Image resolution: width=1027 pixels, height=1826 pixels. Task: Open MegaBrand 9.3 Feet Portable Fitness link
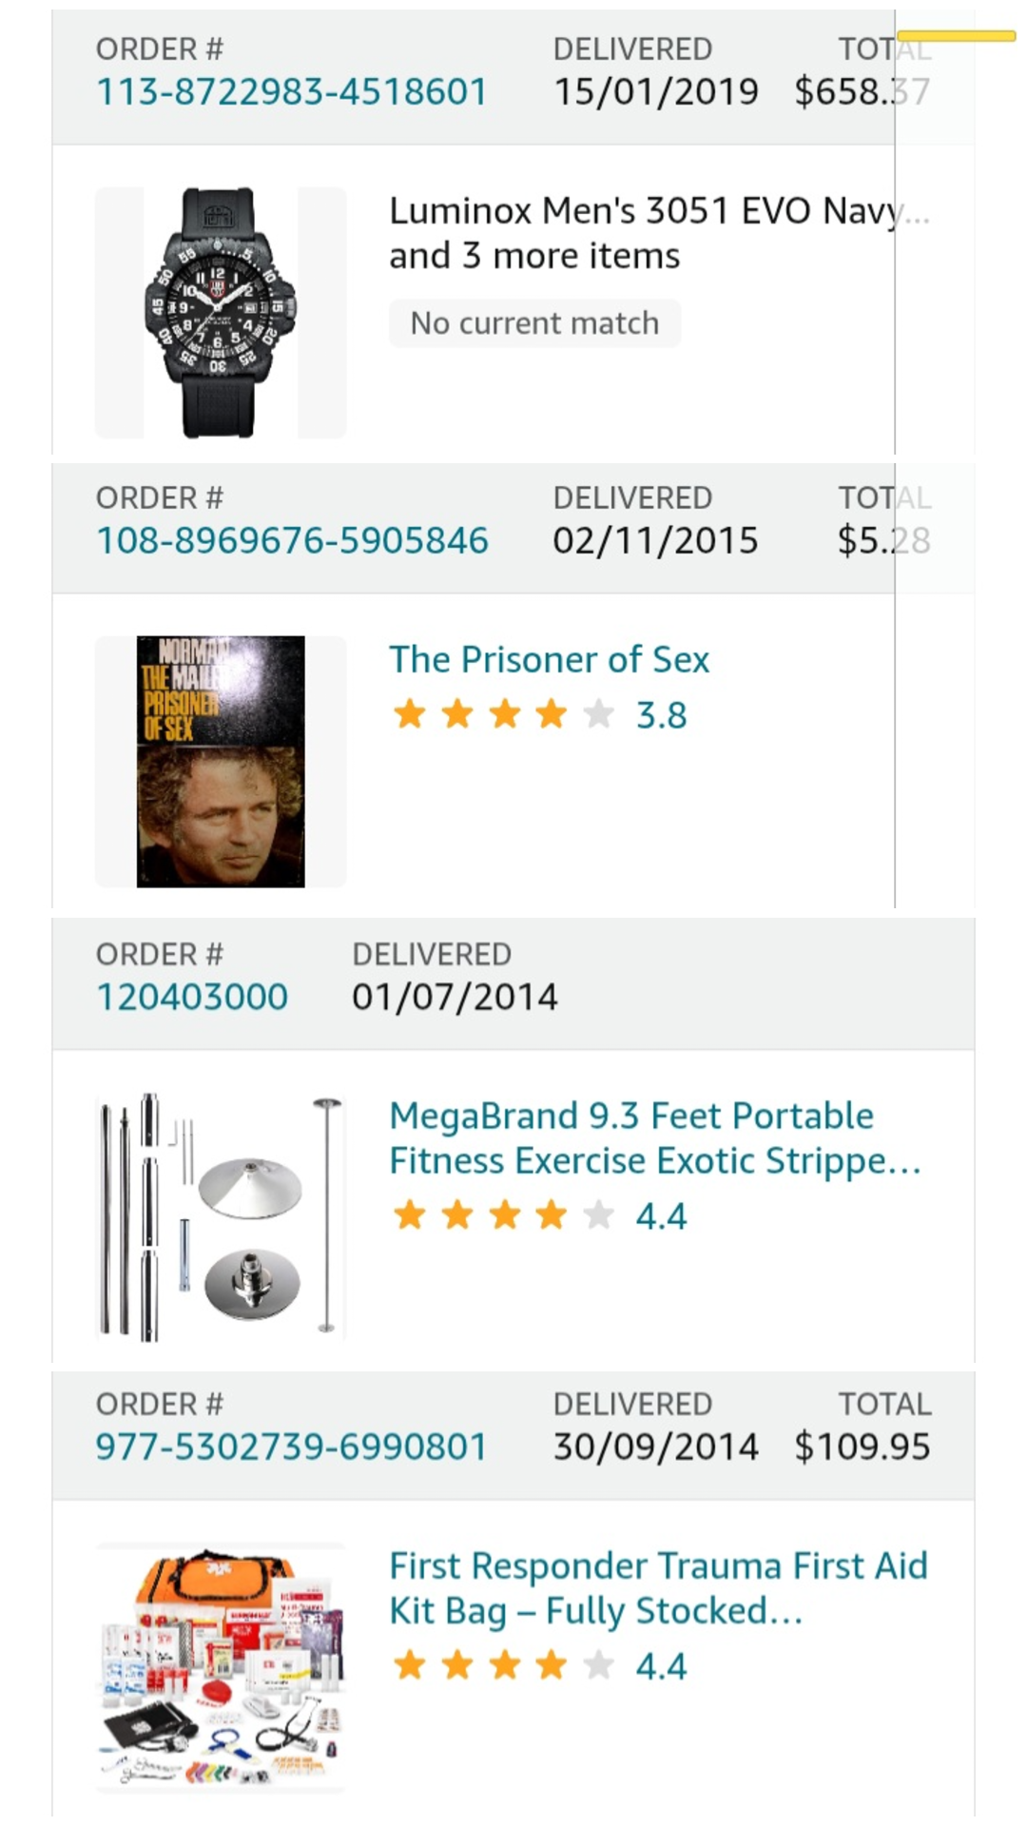(x=654, y=1138)
